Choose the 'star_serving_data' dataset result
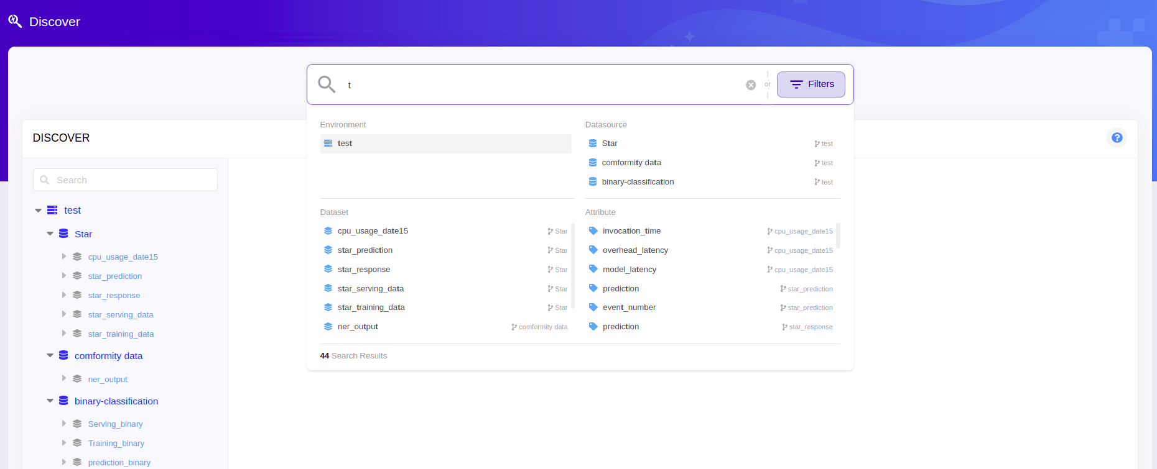The height and width of the screenshot is (469, 1157). (x=445, y=289)
